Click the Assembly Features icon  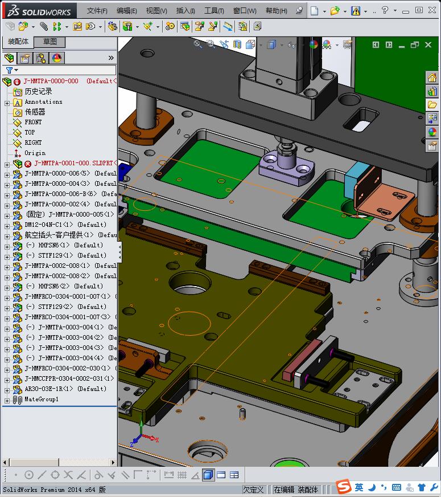(127, 26)
